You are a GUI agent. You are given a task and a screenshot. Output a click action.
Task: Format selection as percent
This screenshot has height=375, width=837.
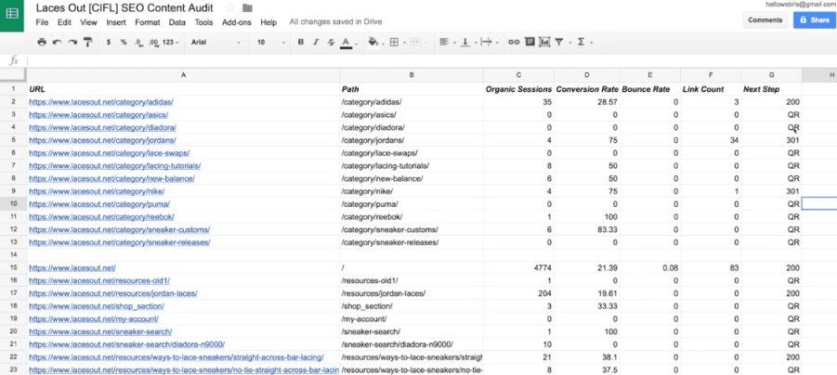click(x=124, y=42)
